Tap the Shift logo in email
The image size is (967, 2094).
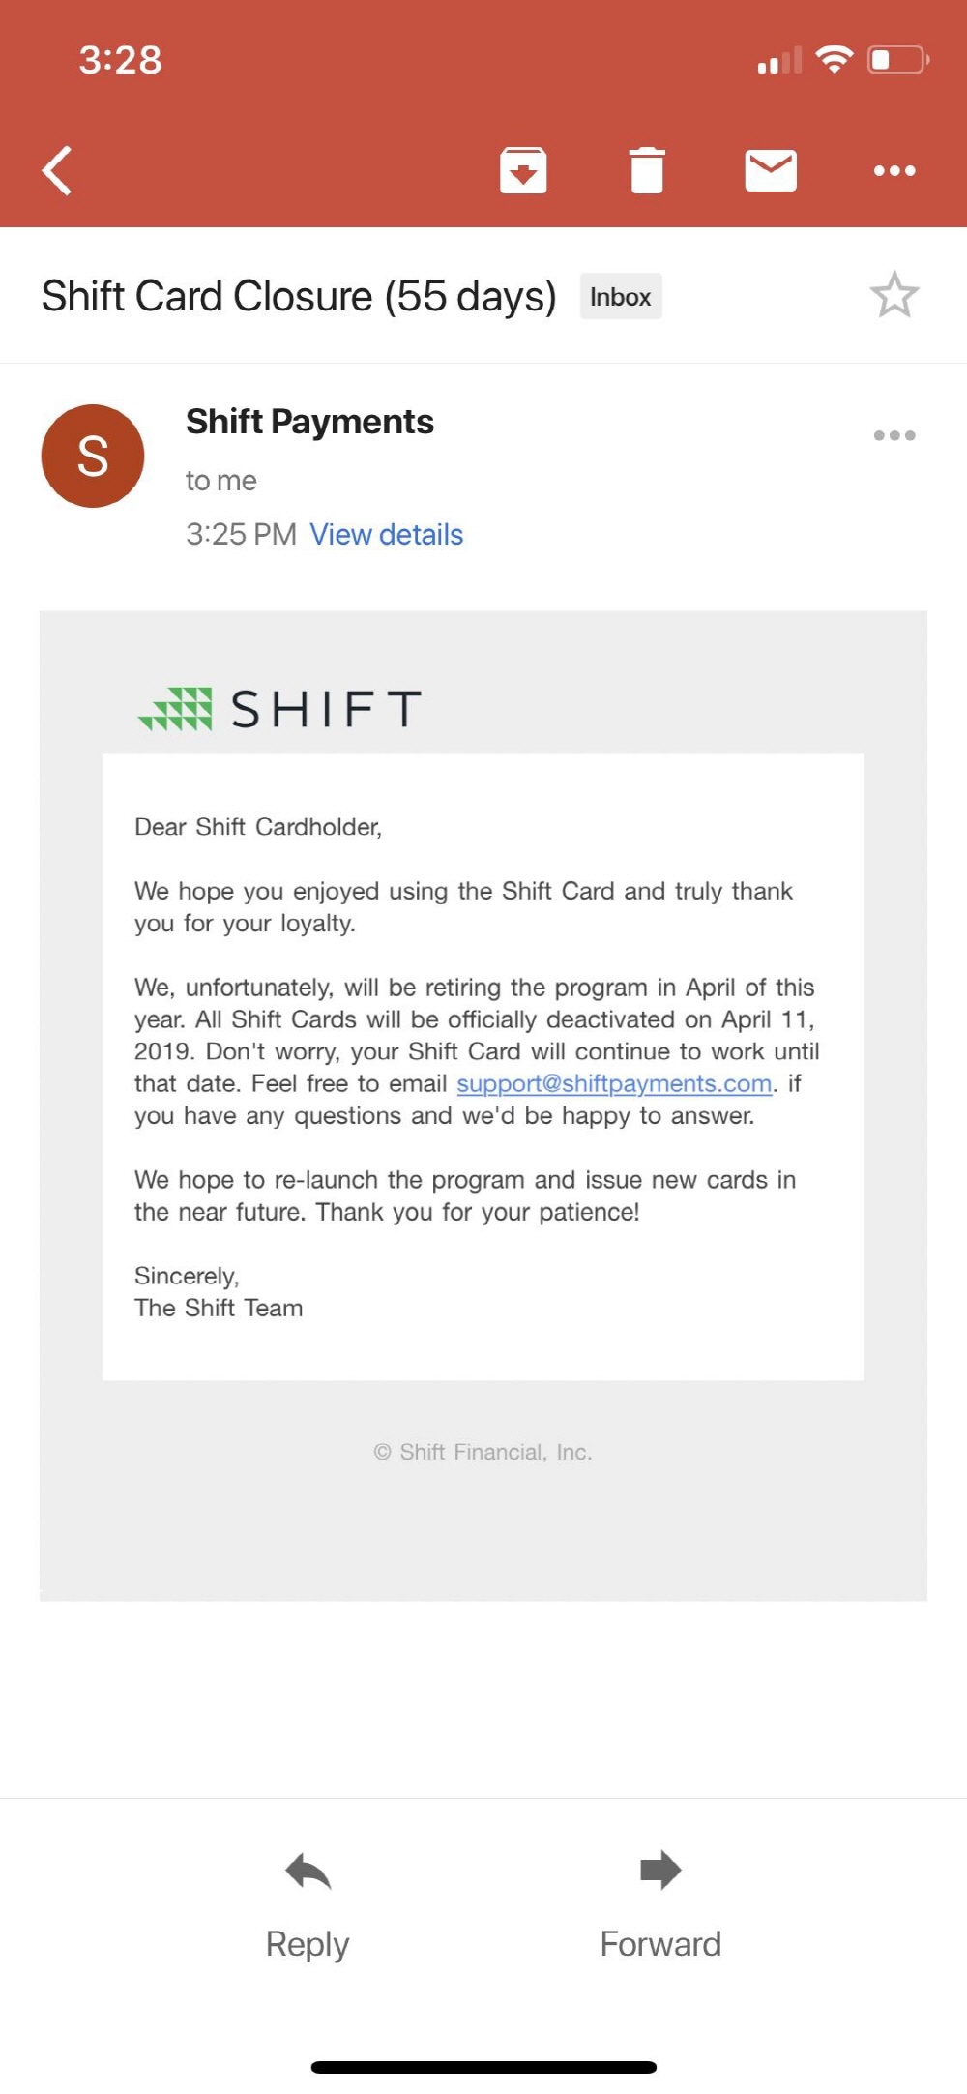279,708
